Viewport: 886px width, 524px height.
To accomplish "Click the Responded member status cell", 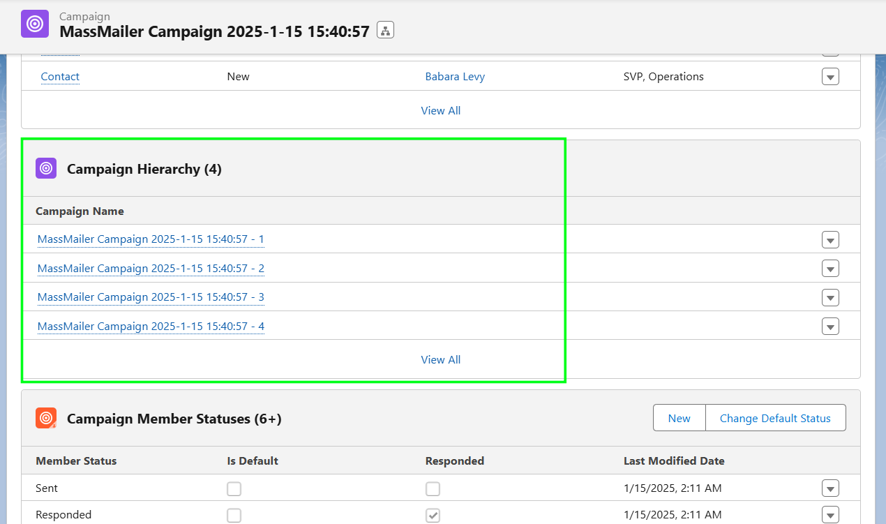I will 63,515.
